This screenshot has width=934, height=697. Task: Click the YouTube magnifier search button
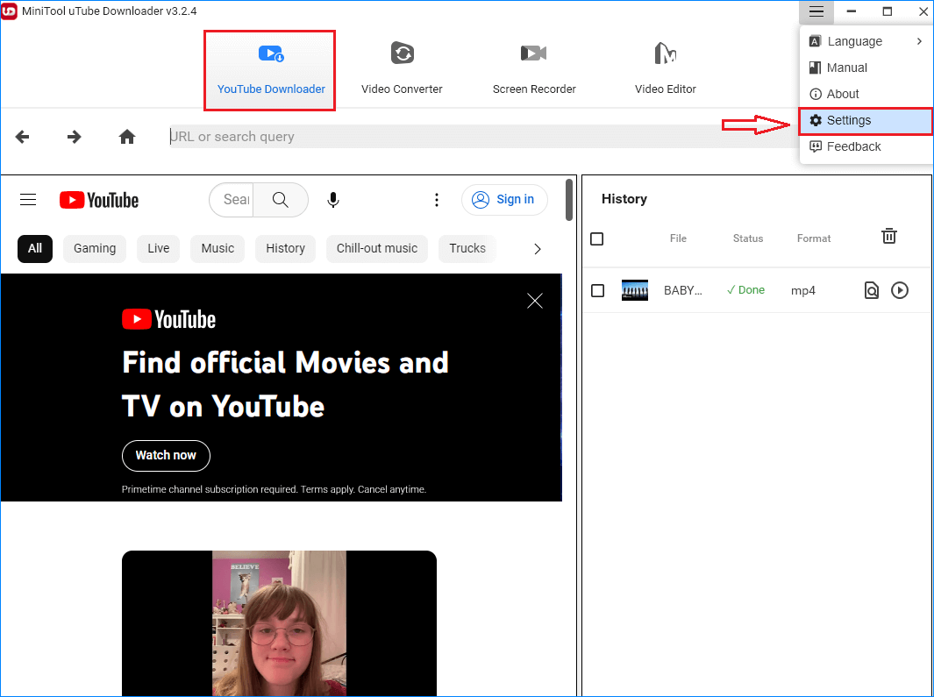[281, 200]
